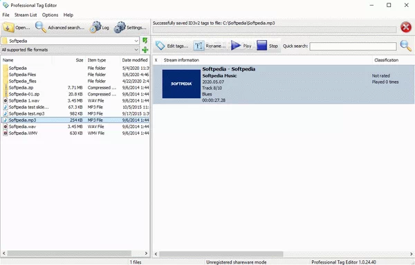This screenshot has width=415, height=265.
Task: Click the Professional Tag Editor 1.0.24.40 status
Action: coord(344,262)
